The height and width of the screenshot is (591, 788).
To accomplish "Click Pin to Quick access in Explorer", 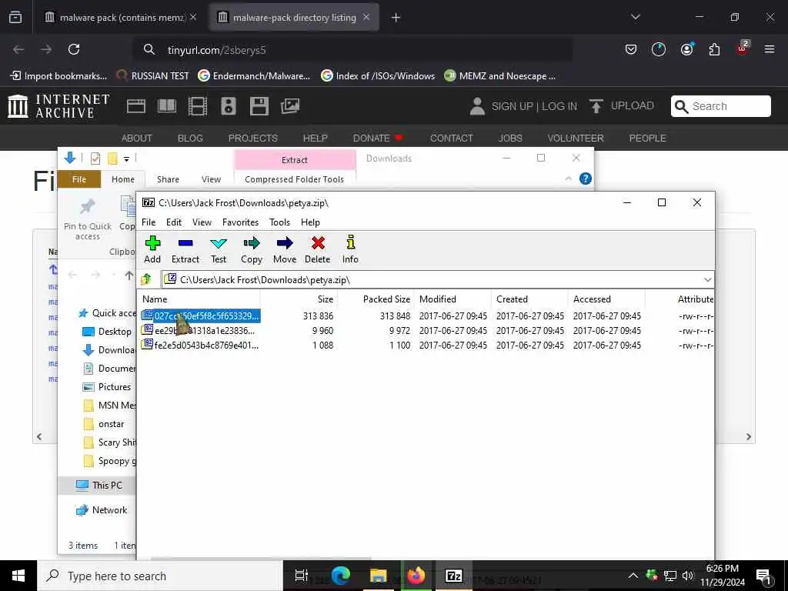I will (x=88, y=219).
